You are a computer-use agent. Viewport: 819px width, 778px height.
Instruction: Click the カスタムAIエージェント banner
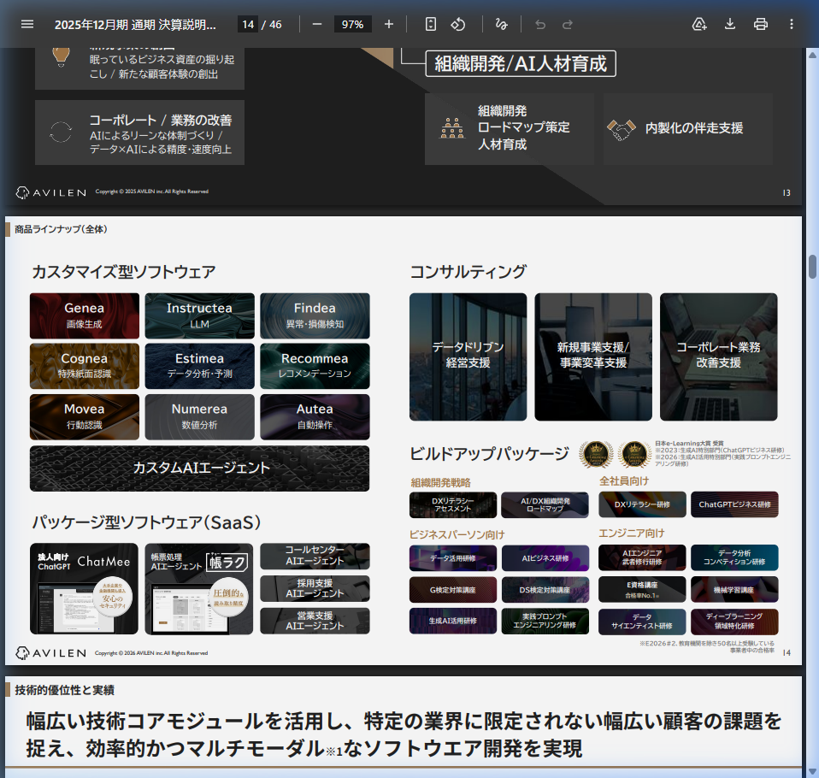pos(200,468)
